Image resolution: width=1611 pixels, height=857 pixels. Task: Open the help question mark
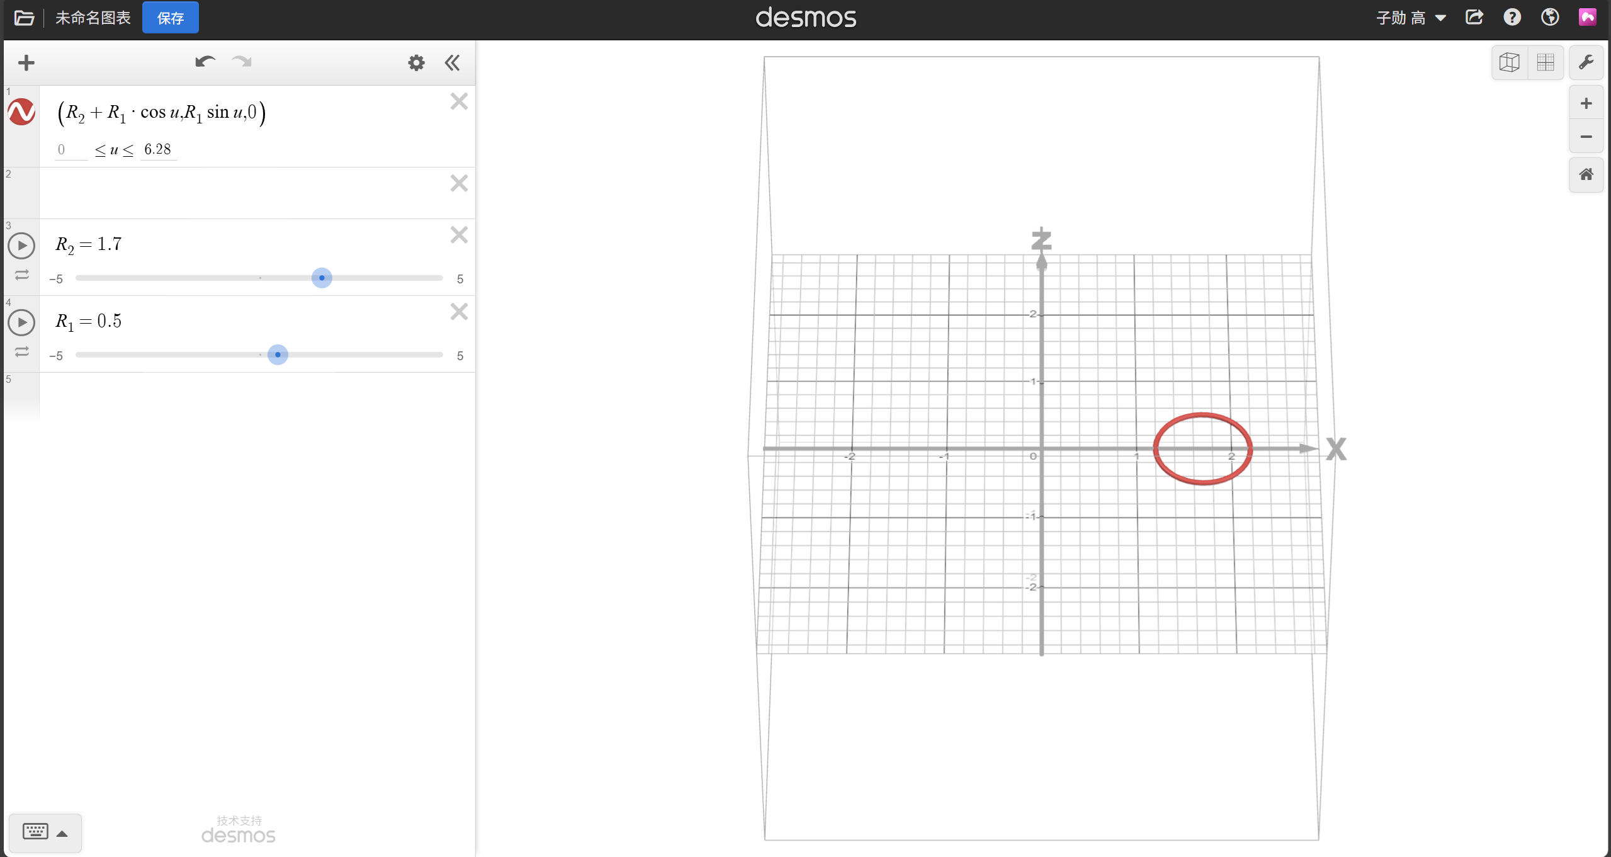[1512, 17]
